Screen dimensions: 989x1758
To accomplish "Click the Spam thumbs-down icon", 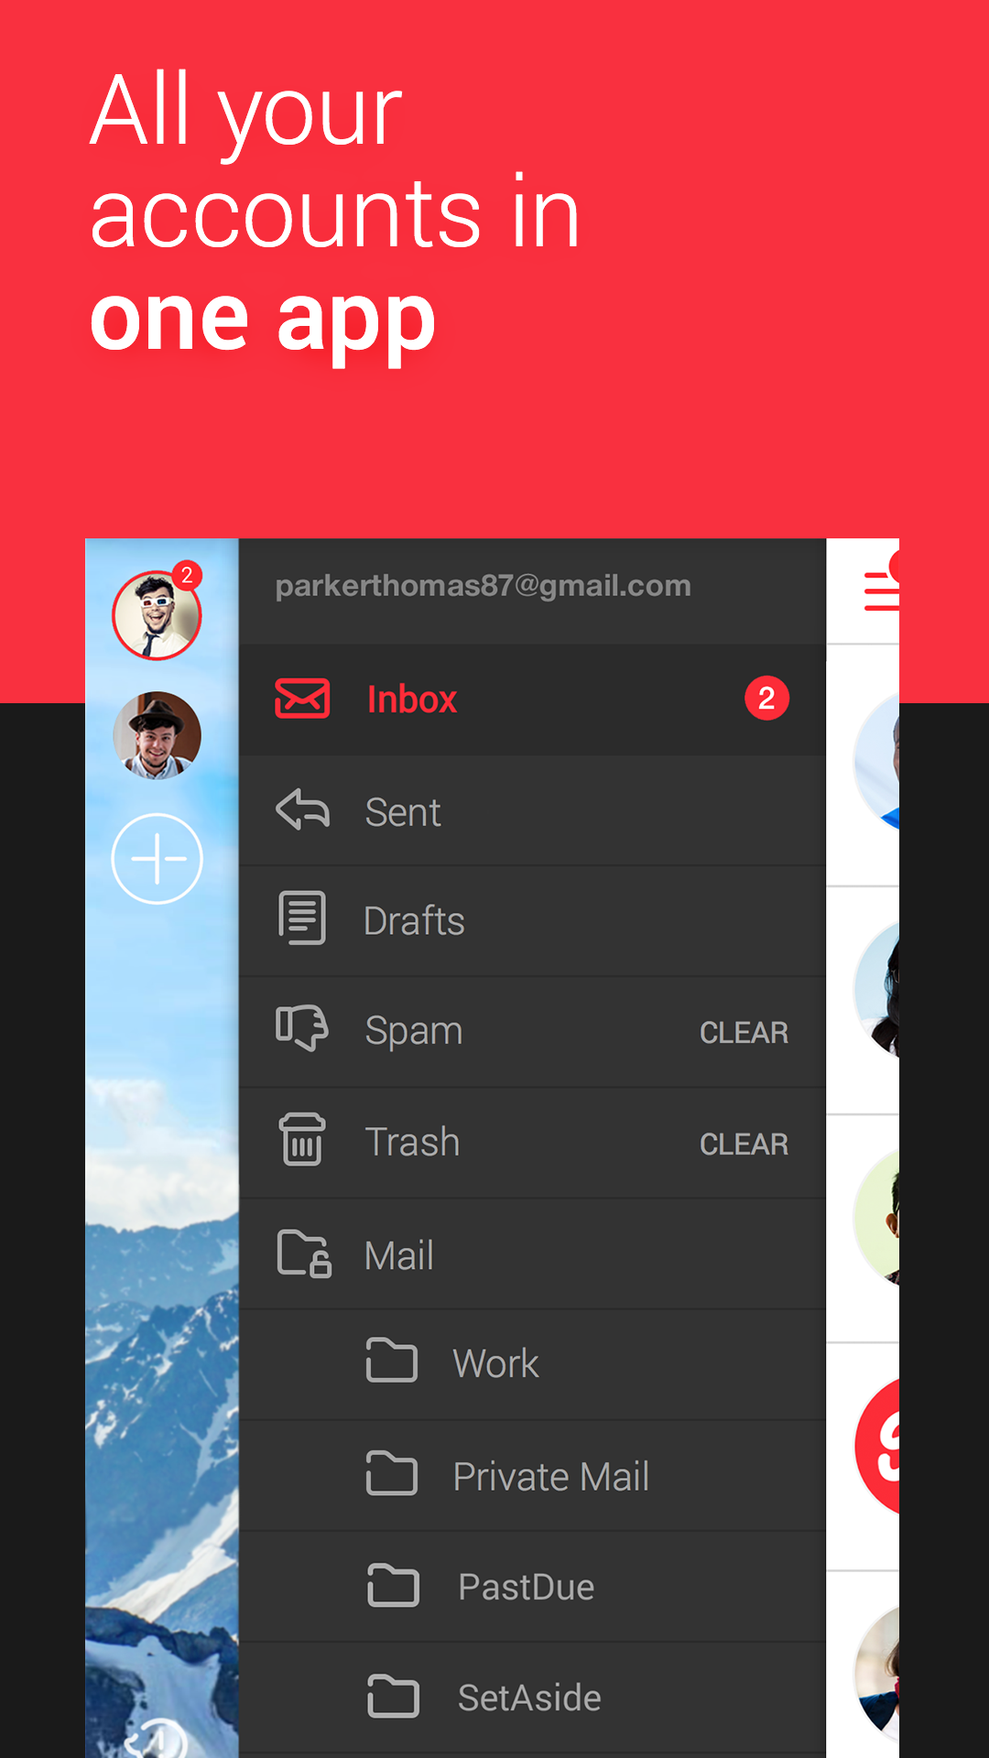I will [x=302, y=1028].
